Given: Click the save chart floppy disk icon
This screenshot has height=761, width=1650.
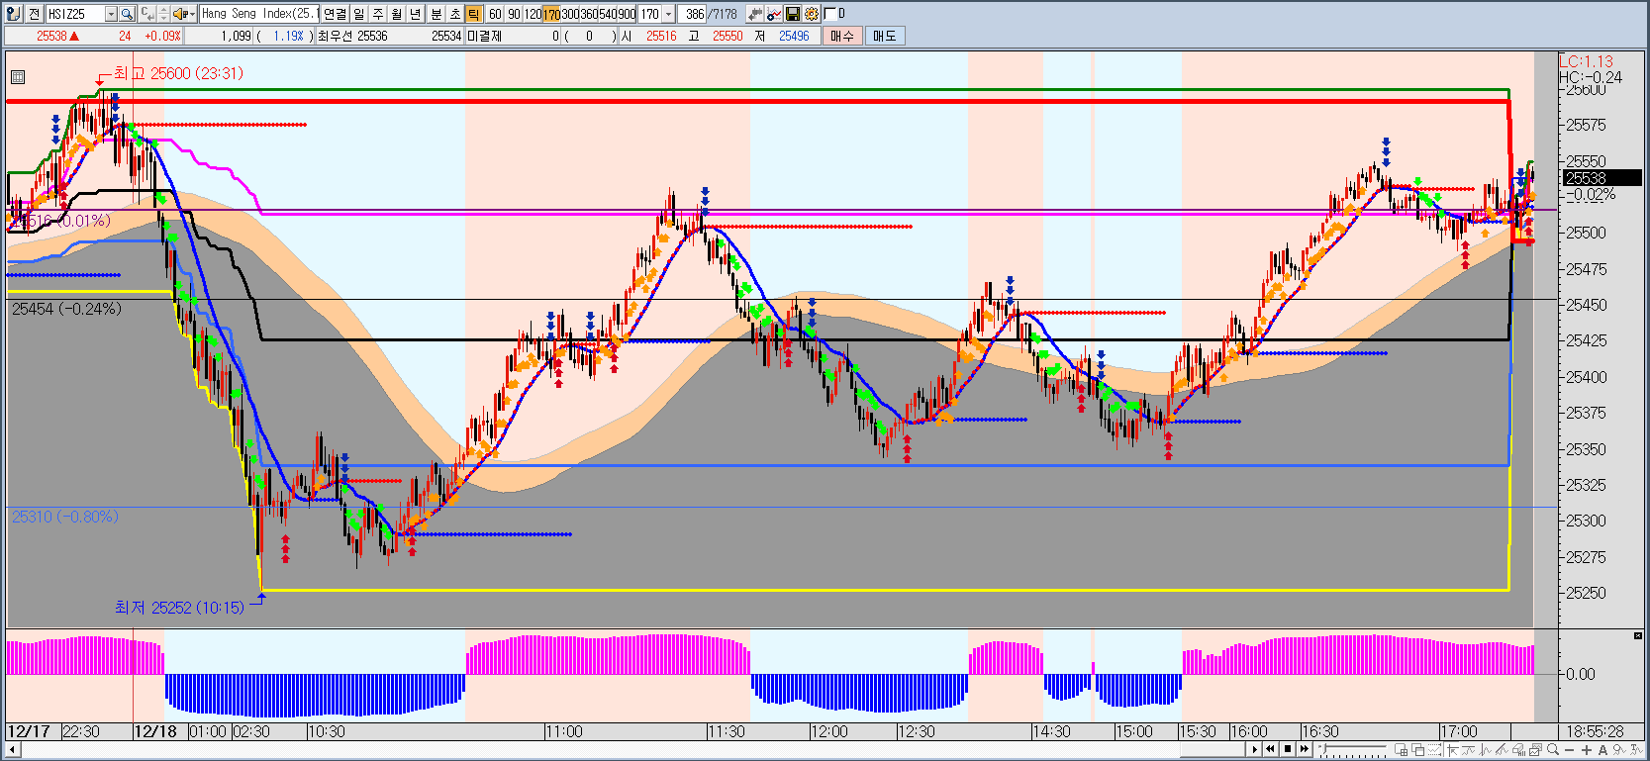Looking at the screenshot, I should pos(793,14).
